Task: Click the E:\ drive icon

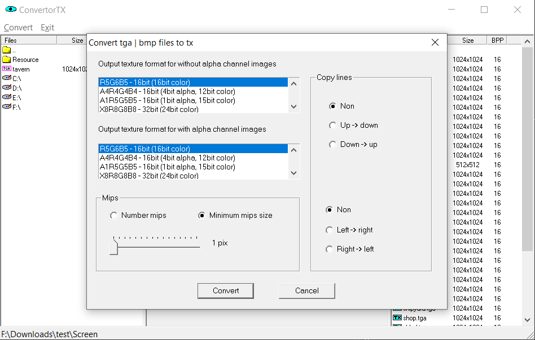Action: [x=7, y=97]
